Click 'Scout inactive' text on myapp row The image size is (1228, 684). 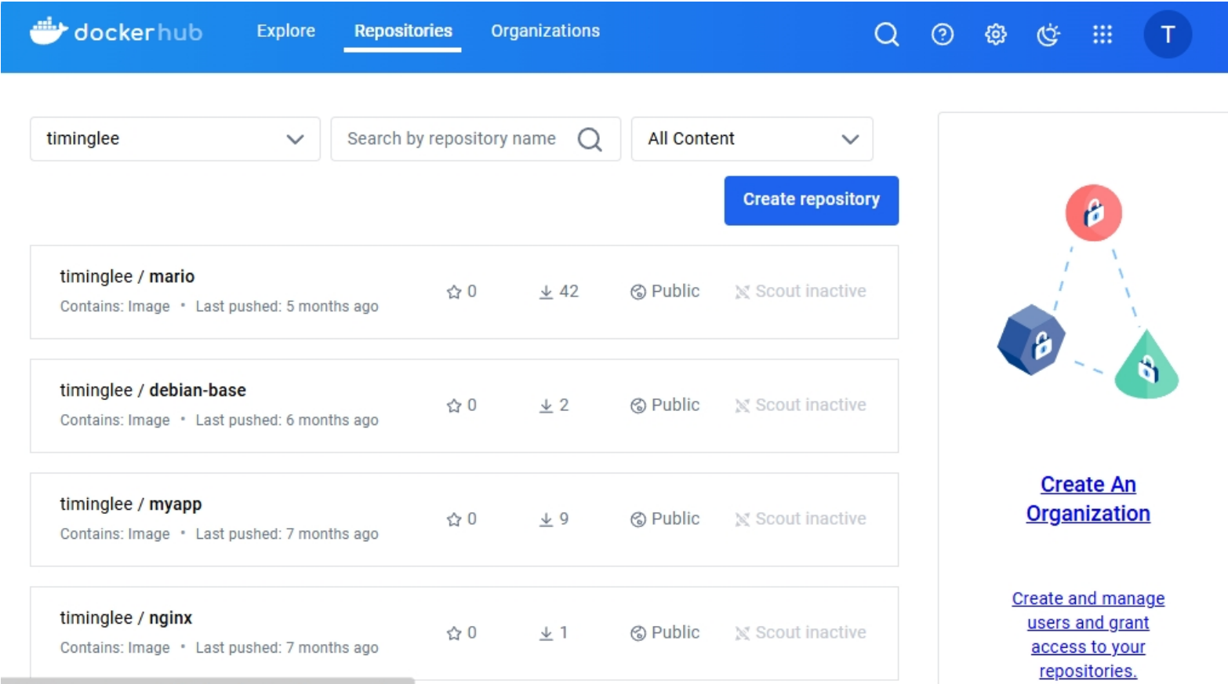[x=811, y=518]
